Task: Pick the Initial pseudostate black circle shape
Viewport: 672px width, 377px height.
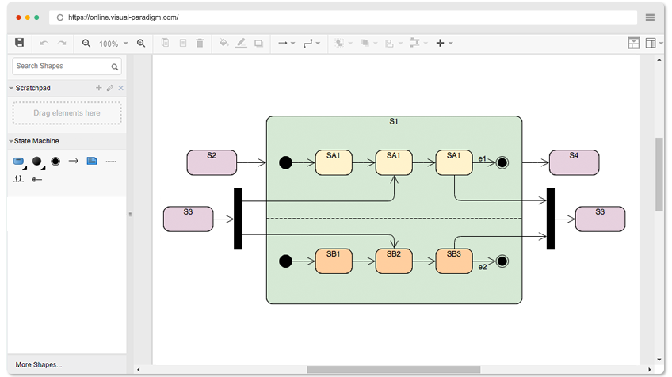Action: (36, 162)
